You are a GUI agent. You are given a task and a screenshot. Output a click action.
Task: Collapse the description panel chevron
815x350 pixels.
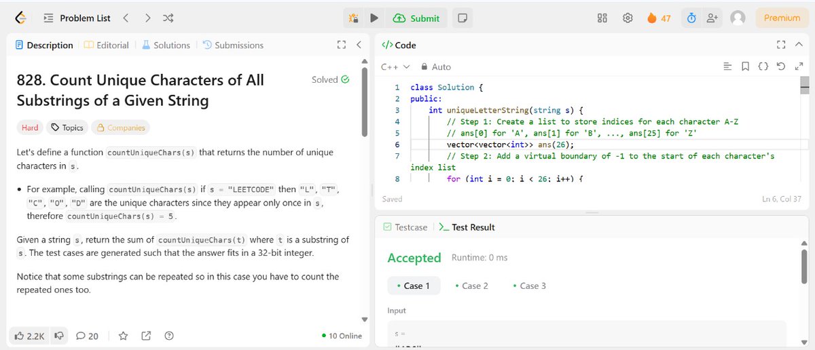coord(359,45)
